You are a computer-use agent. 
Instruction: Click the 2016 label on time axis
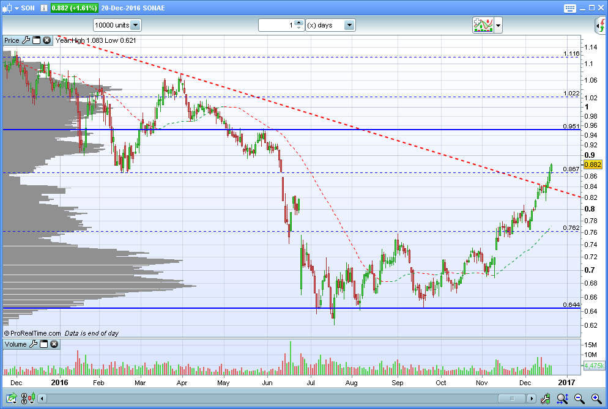(59, 383)
